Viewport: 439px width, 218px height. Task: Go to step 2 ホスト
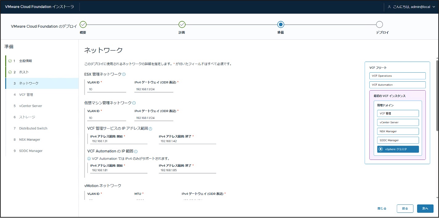42,72
